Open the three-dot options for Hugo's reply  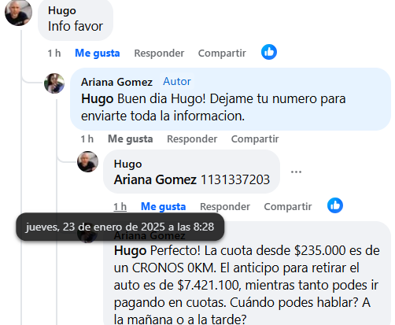(296, 172)
